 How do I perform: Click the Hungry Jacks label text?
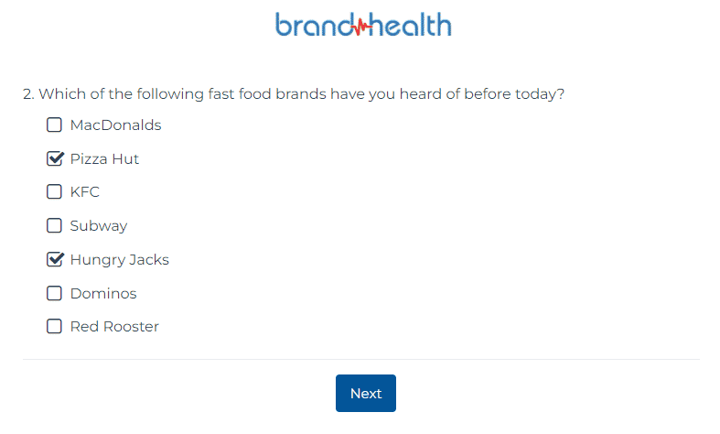119,260
